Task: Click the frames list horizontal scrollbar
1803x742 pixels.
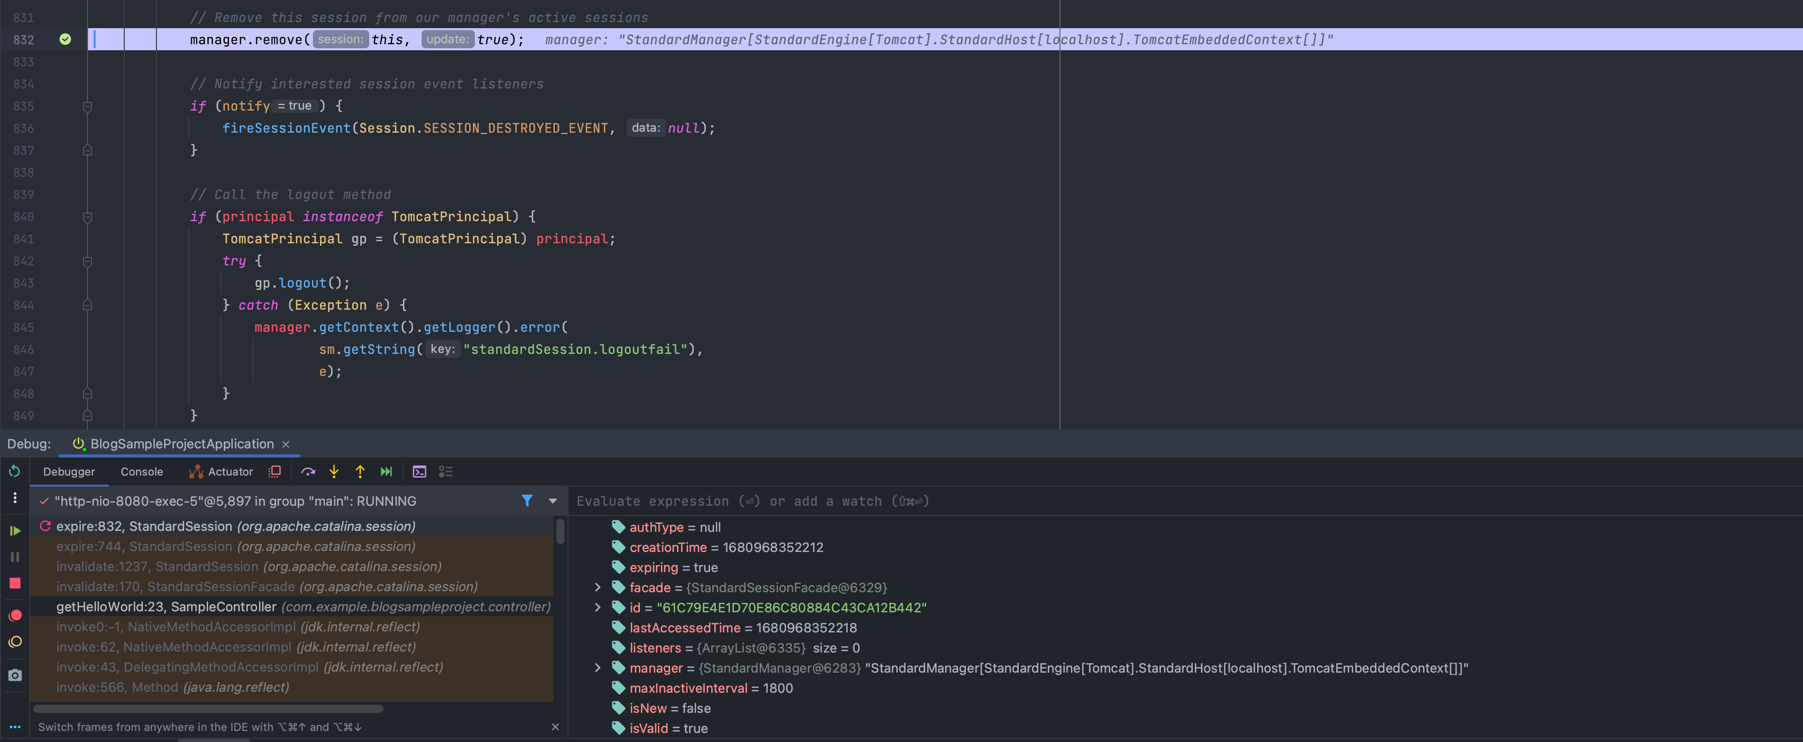Action: pyautogui.click(x=209, y=708)
